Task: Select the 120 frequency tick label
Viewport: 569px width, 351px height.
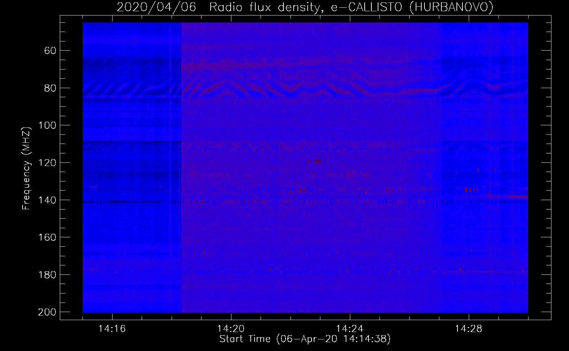Action: (x=47, y=163)
